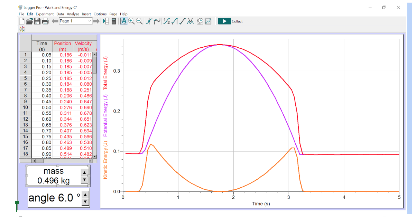
Task: Click the graph options toolbar icon
Action: pyautogui.click(x=208, y=21)
